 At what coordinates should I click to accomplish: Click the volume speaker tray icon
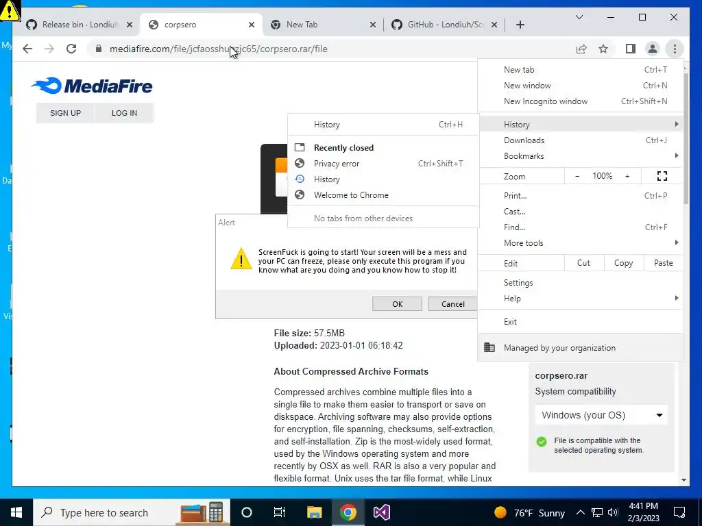[613, 512]
